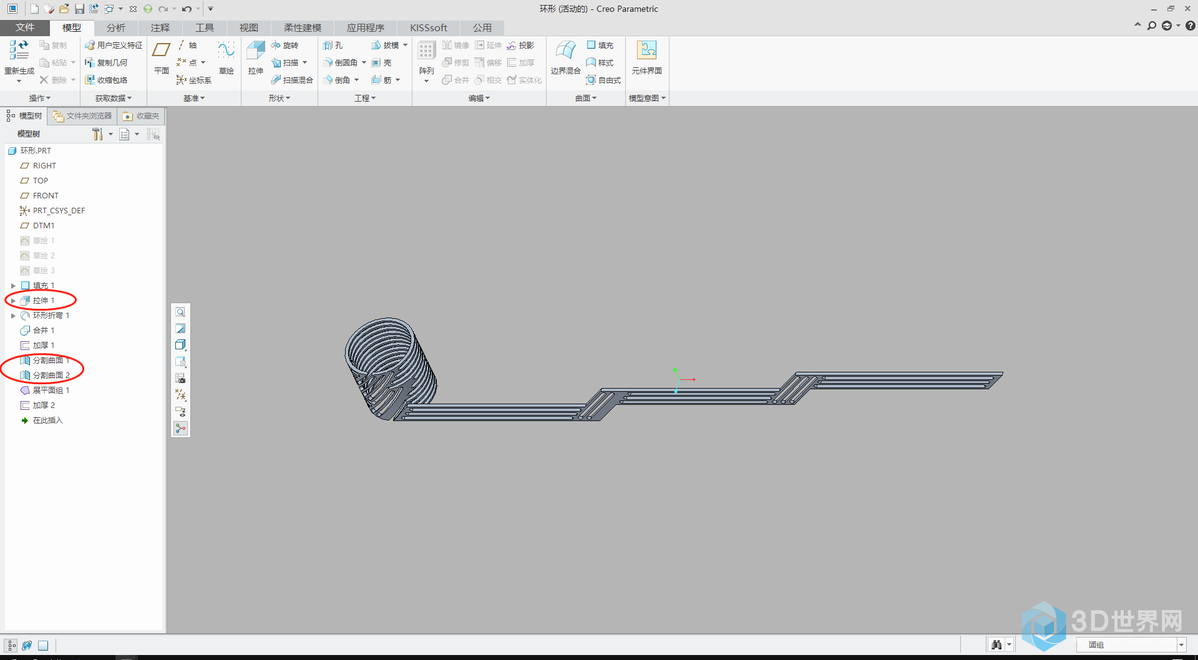
Task: Toggle display style icon in view toolbar
Action: [x=180, y=345]
